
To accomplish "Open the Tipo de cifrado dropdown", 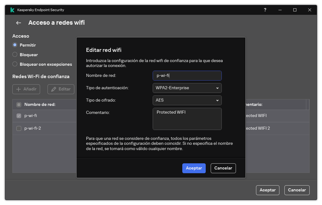I will [x=187, y=100].
